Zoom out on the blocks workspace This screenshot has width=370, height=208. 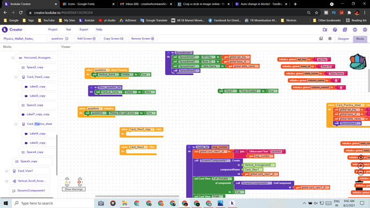pyautogui.click(x=360, y=172)
